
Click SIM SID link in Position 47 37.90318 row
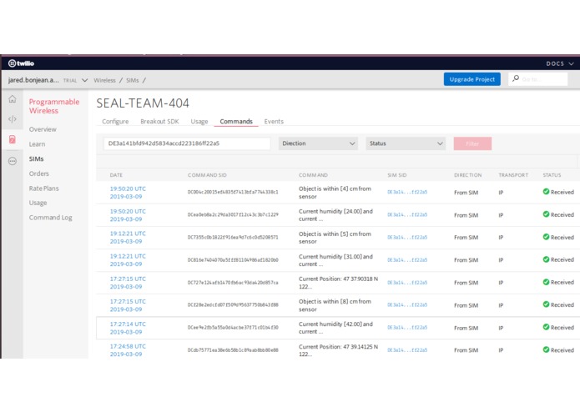point(407,282)
